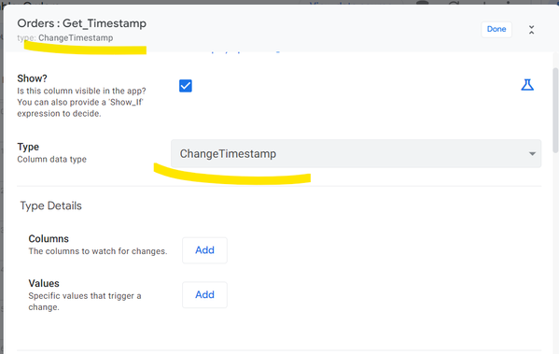Click "Specific values that trigger a change" text
Viewport: 559px width, 354px height.
click(x=85, y=302)
